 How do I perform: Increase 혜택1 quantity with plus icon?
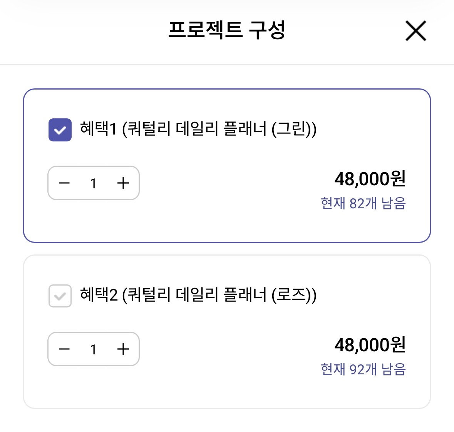123,183
